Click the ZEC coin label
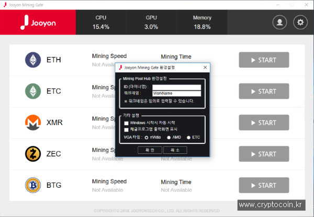Image resolution: width=314 pixels, height=217 pixels. tap(54, 154)
